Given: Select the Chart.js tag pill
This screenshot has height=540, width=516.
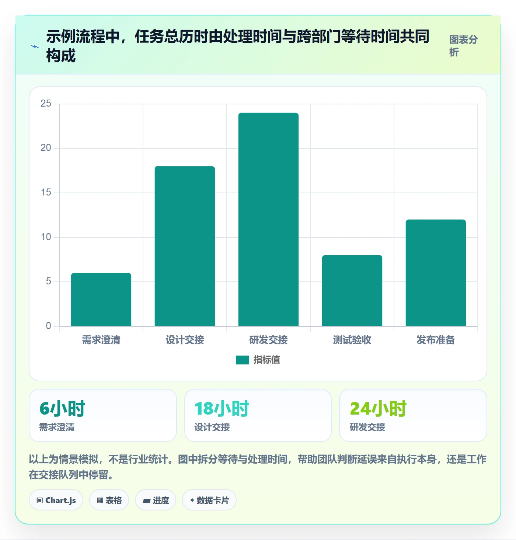Looking at the screenshot, I should pyautogui.click(x=56, y=500).
